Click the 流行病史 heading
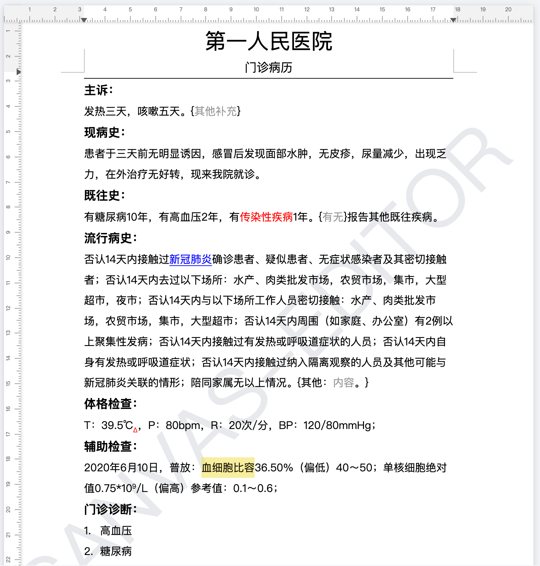 (111, 238)
